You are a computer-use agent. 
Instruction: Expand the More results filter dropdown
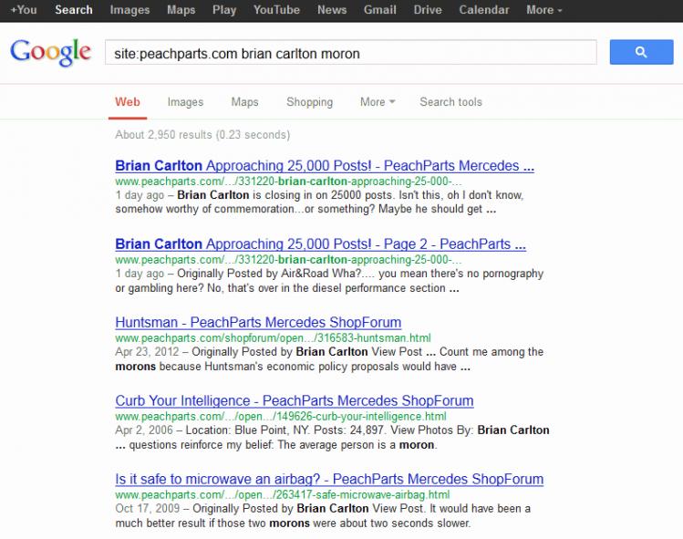378,102
